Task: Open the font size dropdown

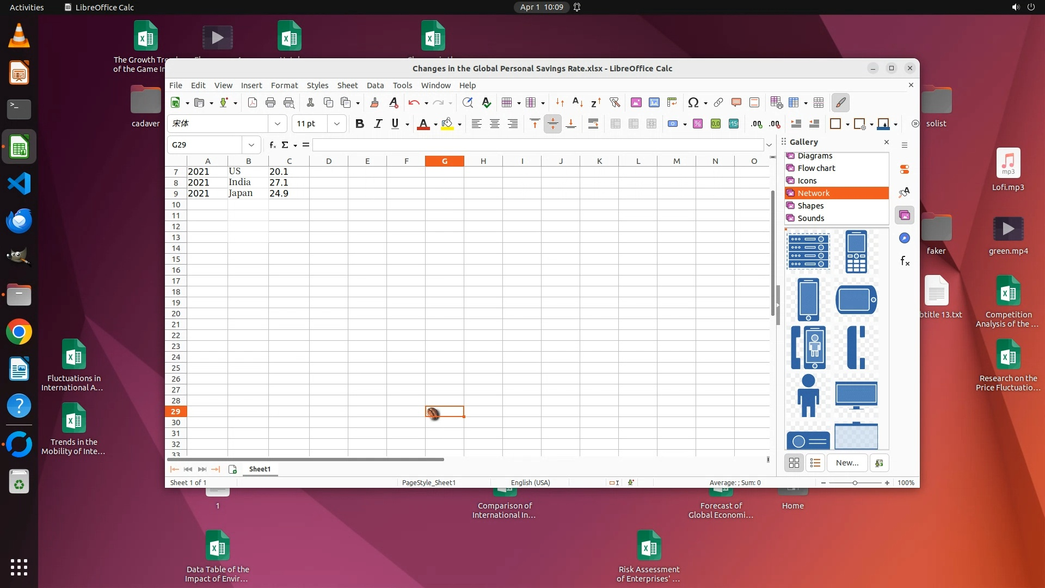Action: [x=337, y=124]
